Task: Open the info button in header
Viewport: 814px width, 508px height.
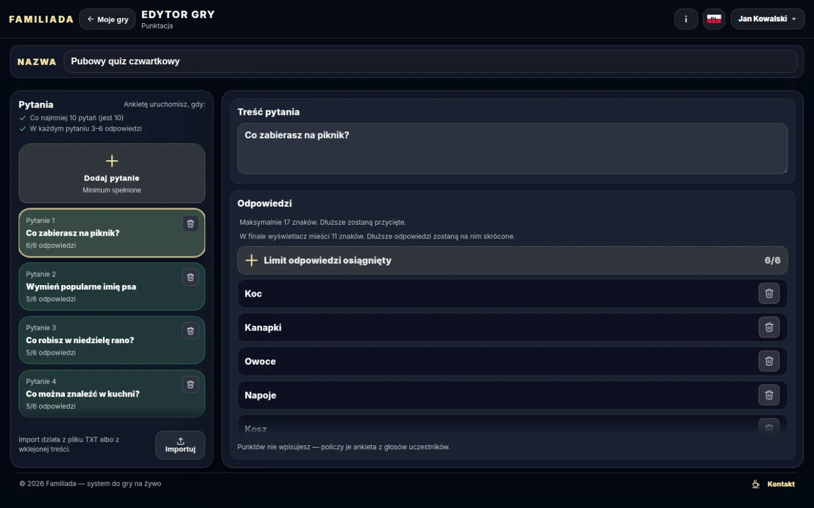Action: coord(686,19)
